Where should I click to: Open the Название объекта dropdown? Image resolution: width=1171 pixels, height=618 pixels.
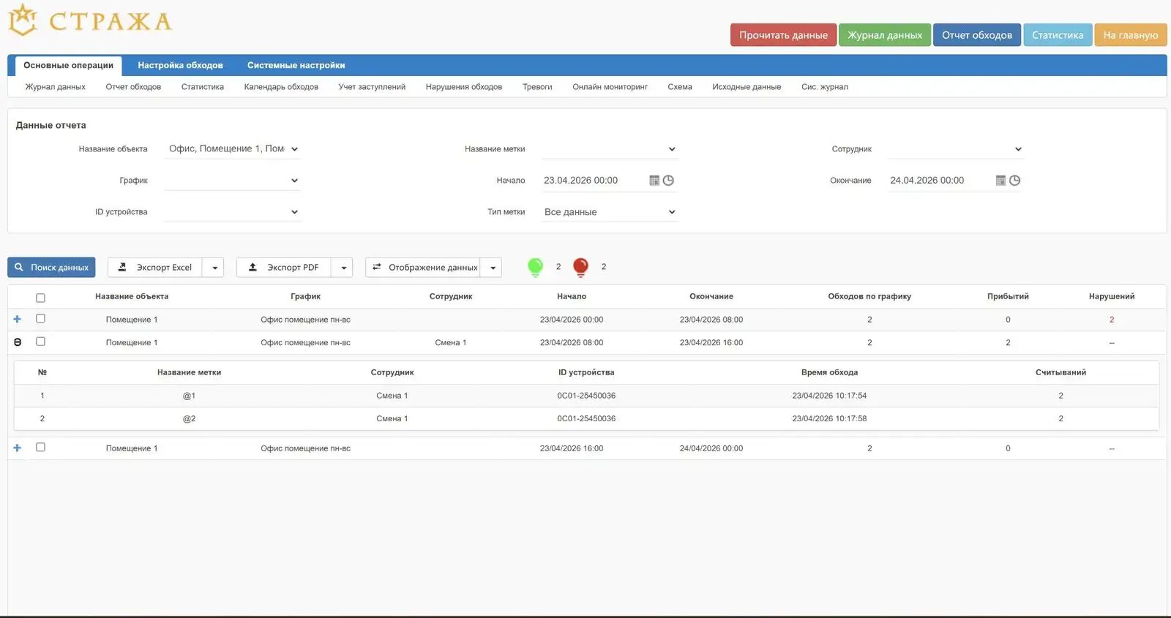(x=233, y=149)
